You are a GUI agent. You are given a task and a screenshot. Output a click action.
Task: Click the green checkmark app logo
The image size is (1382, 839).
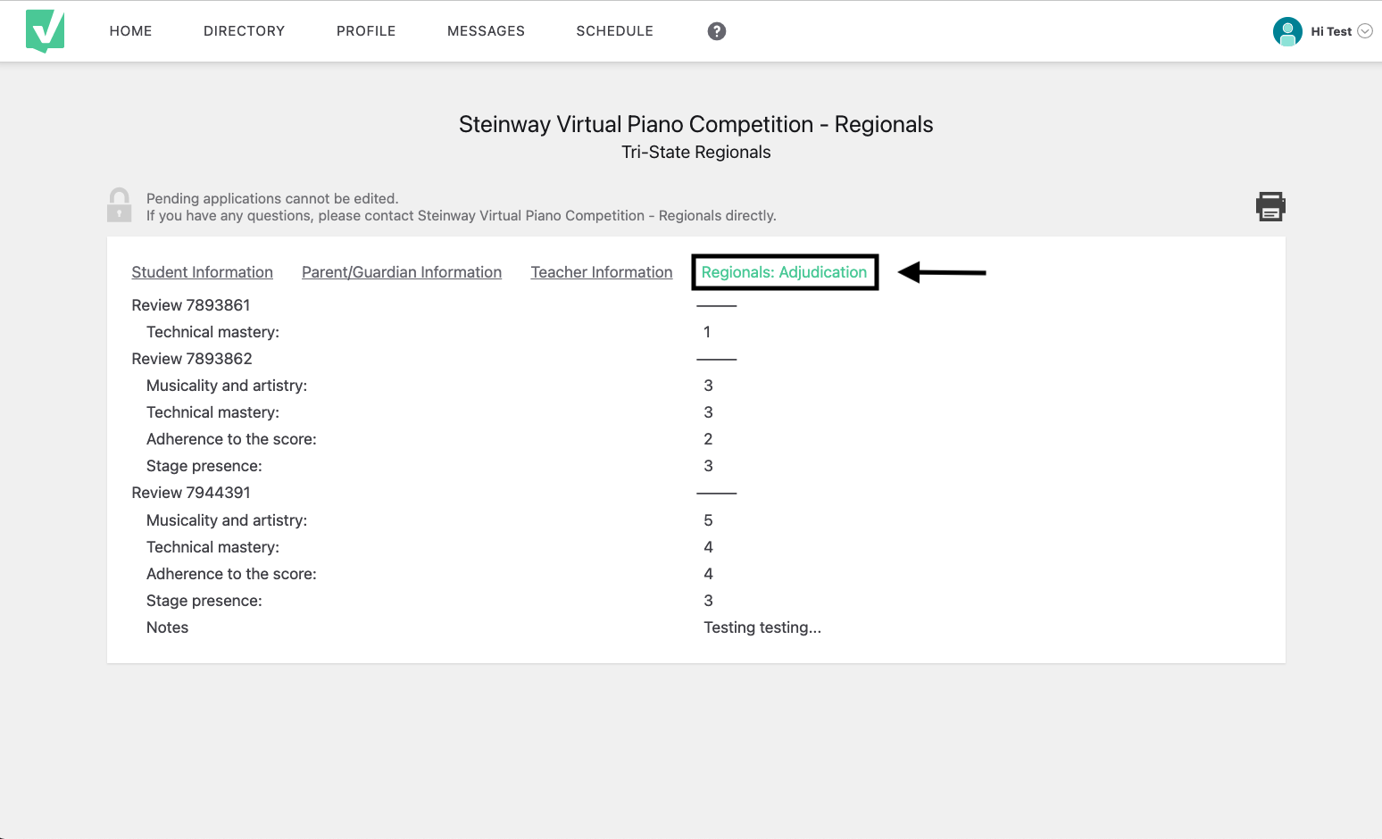pyautogui.click(x=46, y=31)
